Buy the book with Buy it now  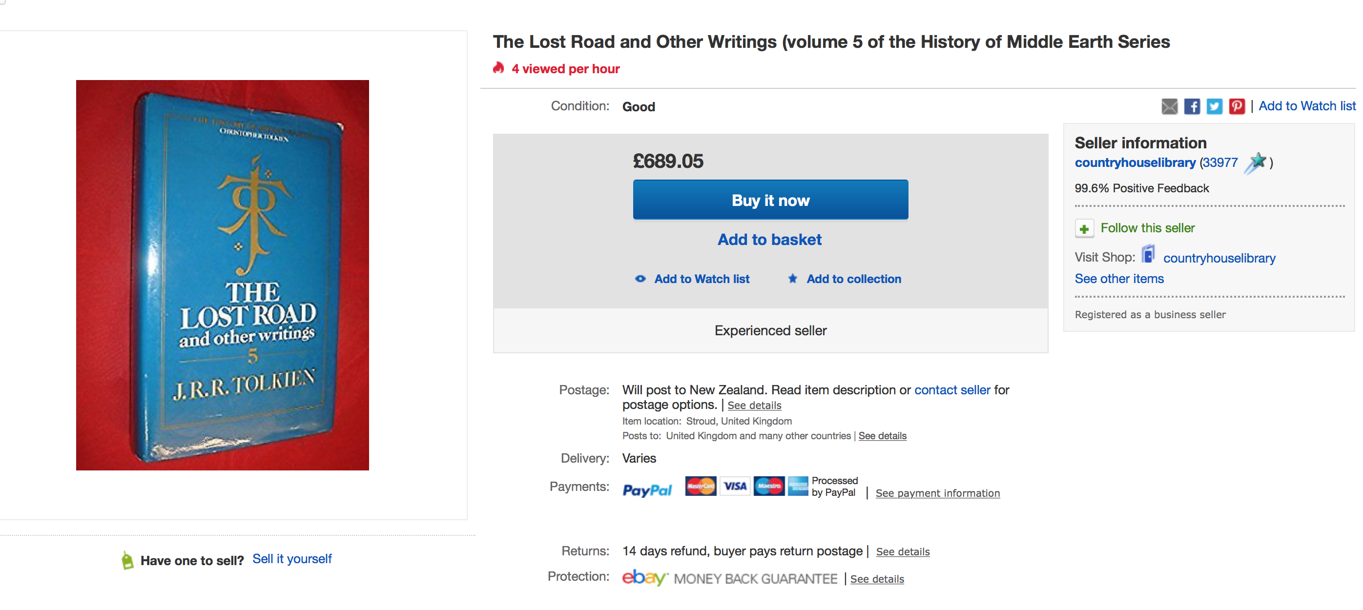pos(770,200)
